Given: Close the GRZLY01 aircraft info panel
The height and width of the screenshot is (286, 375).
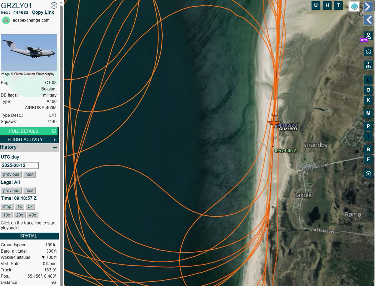Looking at the screenshot, I should 54,5.
